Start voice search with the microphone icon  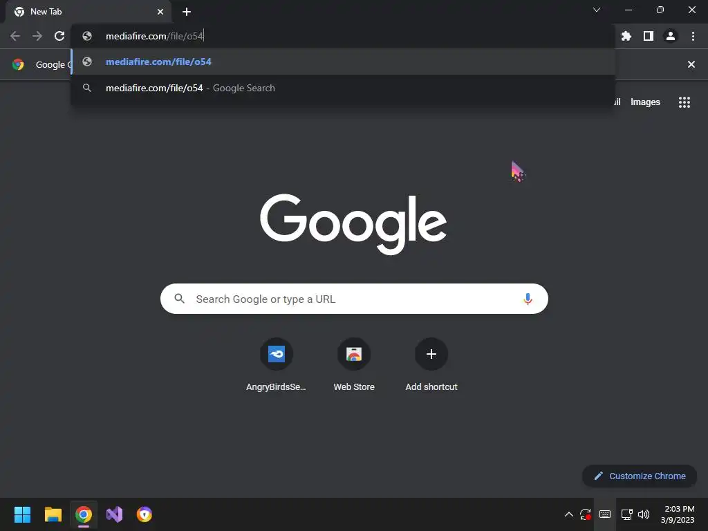(x=528, y=299)
